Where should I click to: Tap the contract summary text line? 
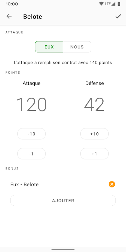[x=63, y=62]
